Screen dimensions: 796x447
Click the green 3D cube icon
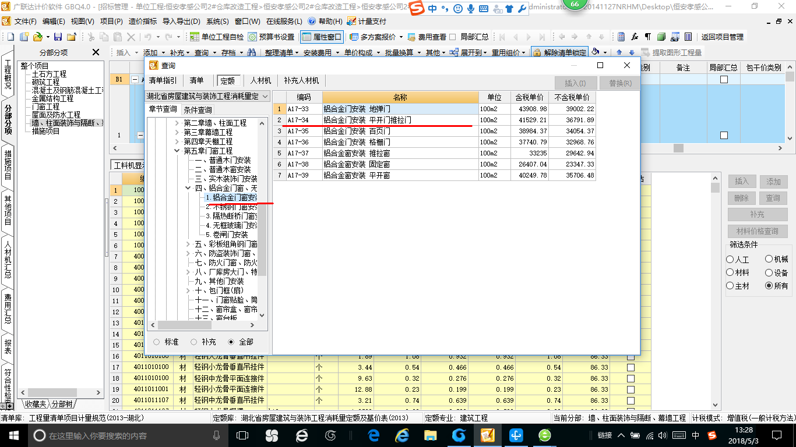(x=661, y=37)
